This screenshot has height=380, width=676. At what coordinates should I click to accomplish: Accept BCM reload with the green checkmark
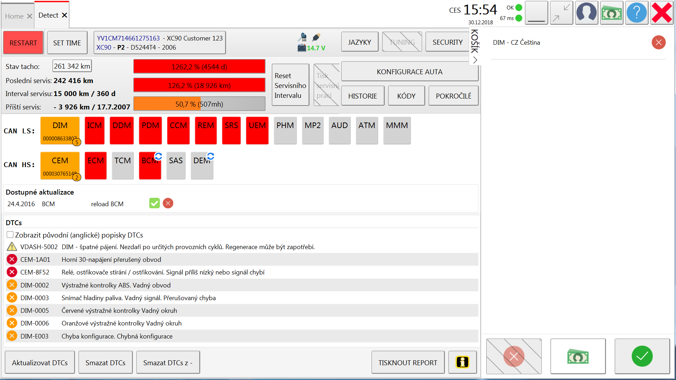[154, 203]
